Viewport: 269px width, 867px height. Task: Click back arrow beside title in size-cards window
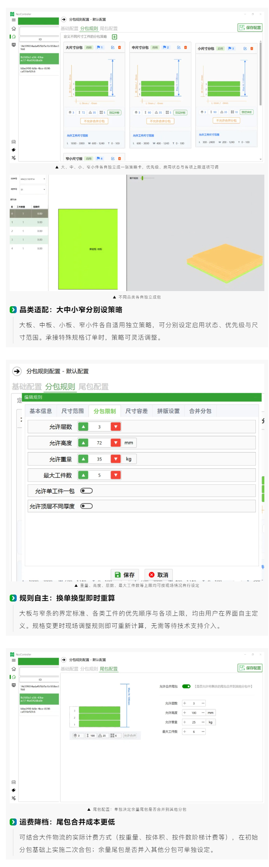(64, 19)
